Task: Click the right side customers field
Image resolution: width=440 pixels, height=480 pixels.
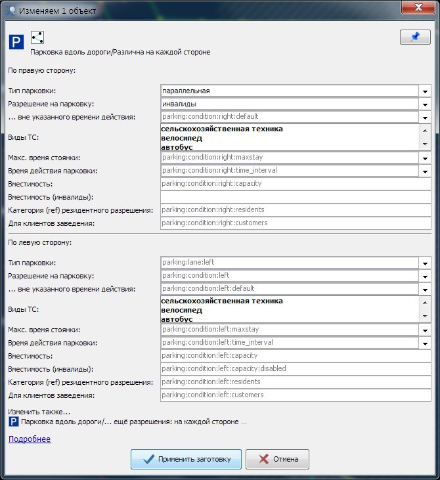Action: (x=296, y=223)
